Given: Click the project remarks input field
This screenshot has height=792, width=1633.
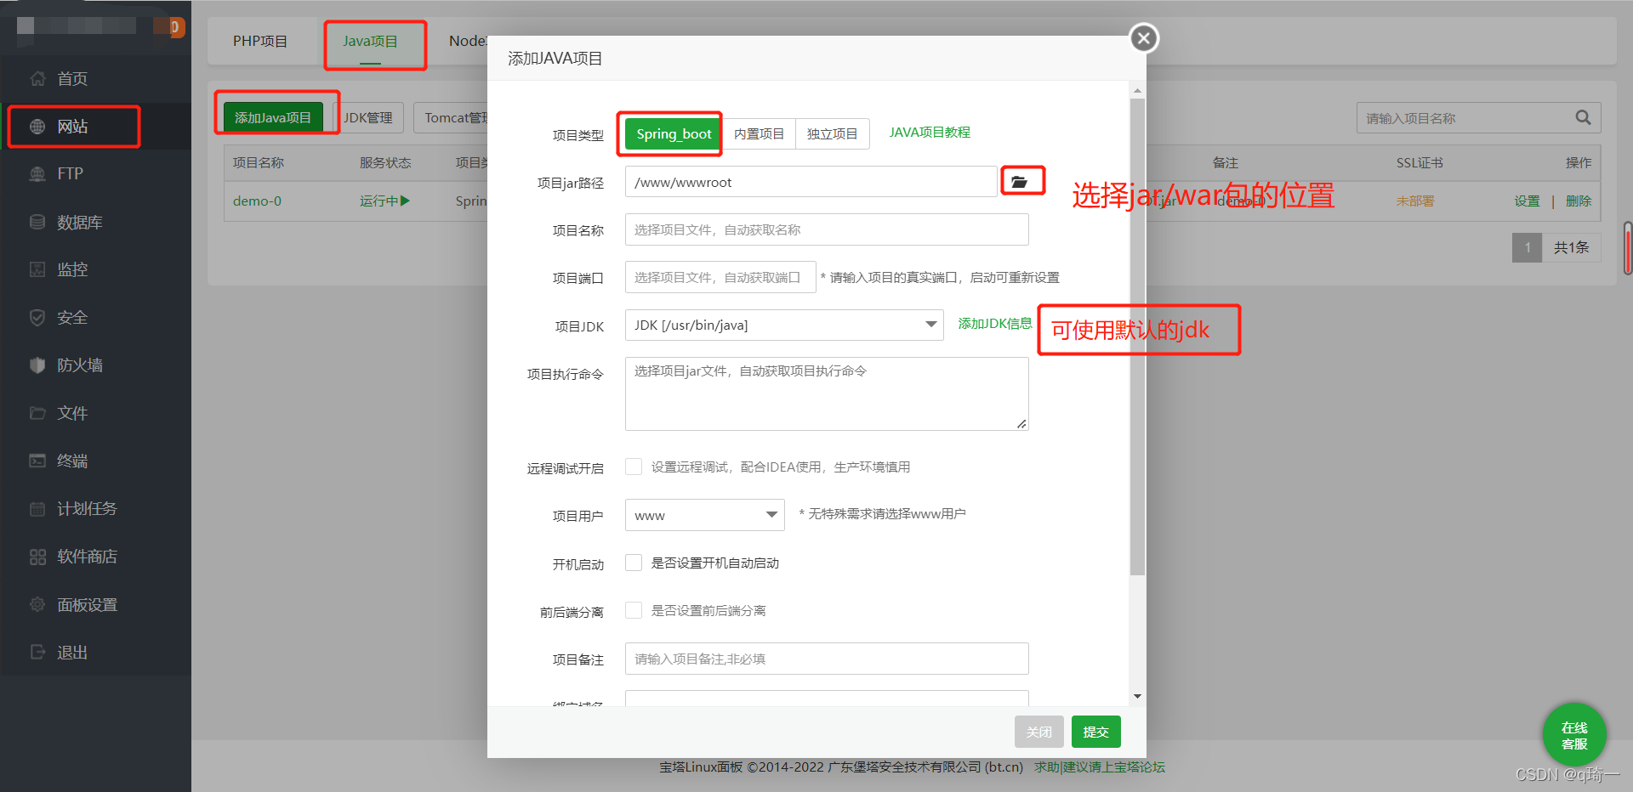Looking at the screenshot, I should point(827,659).
